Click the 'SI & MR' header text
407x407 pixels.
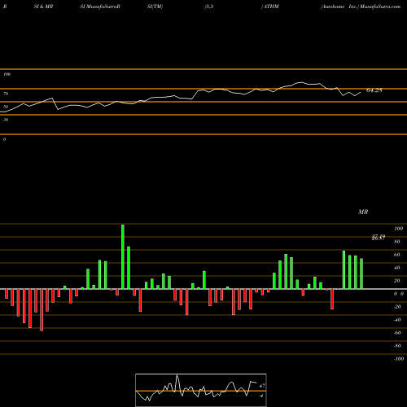(43, 7)
